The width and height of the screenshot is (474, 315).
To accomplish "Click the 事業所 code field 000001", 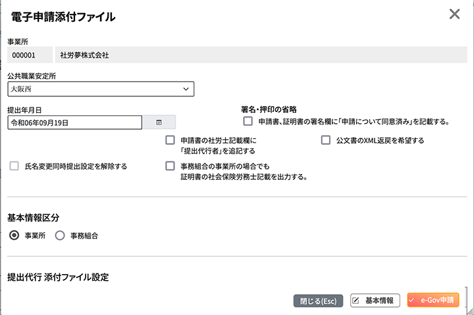I will tap(30, 55).
